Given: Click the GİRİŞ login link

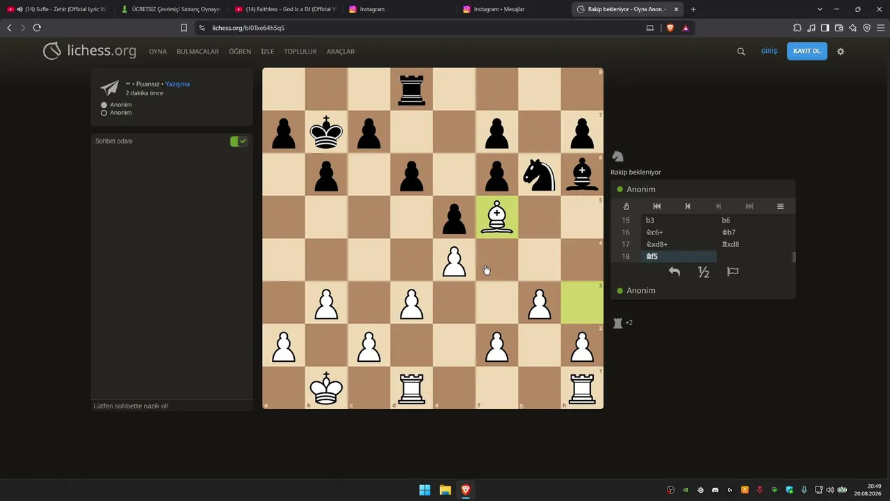Looking at the screenshot, I should [769, 51].
